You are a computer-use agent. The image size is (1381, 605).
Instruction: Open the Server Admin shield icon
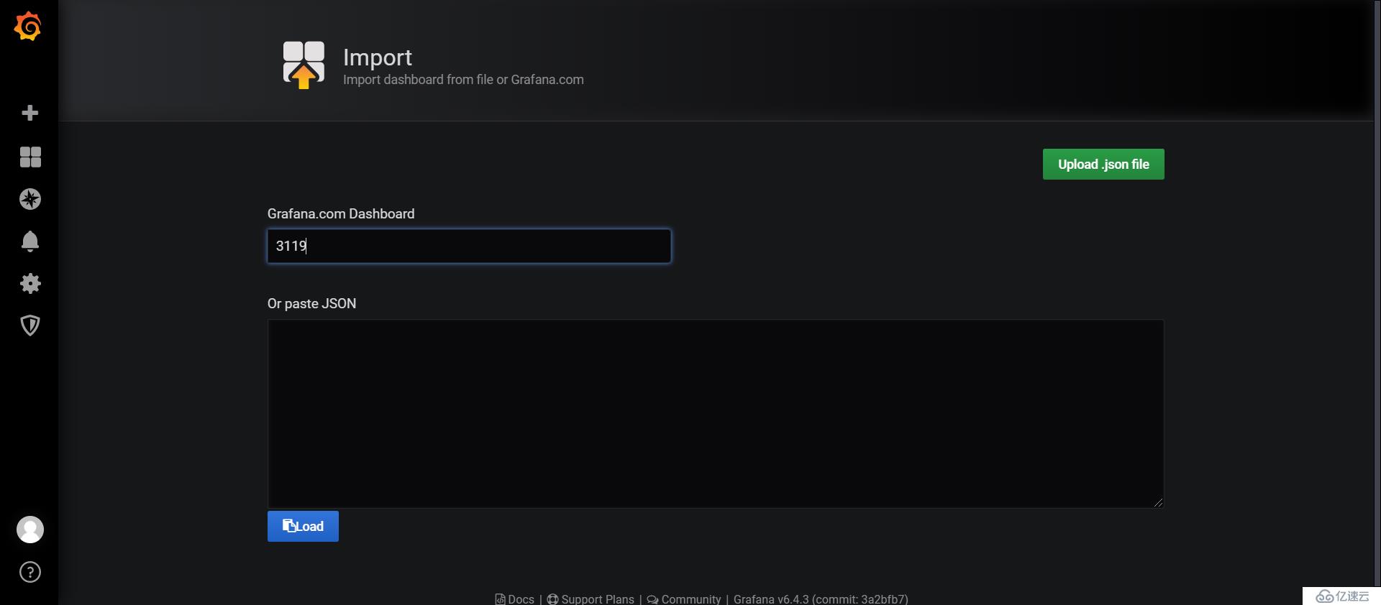[30, 325]
